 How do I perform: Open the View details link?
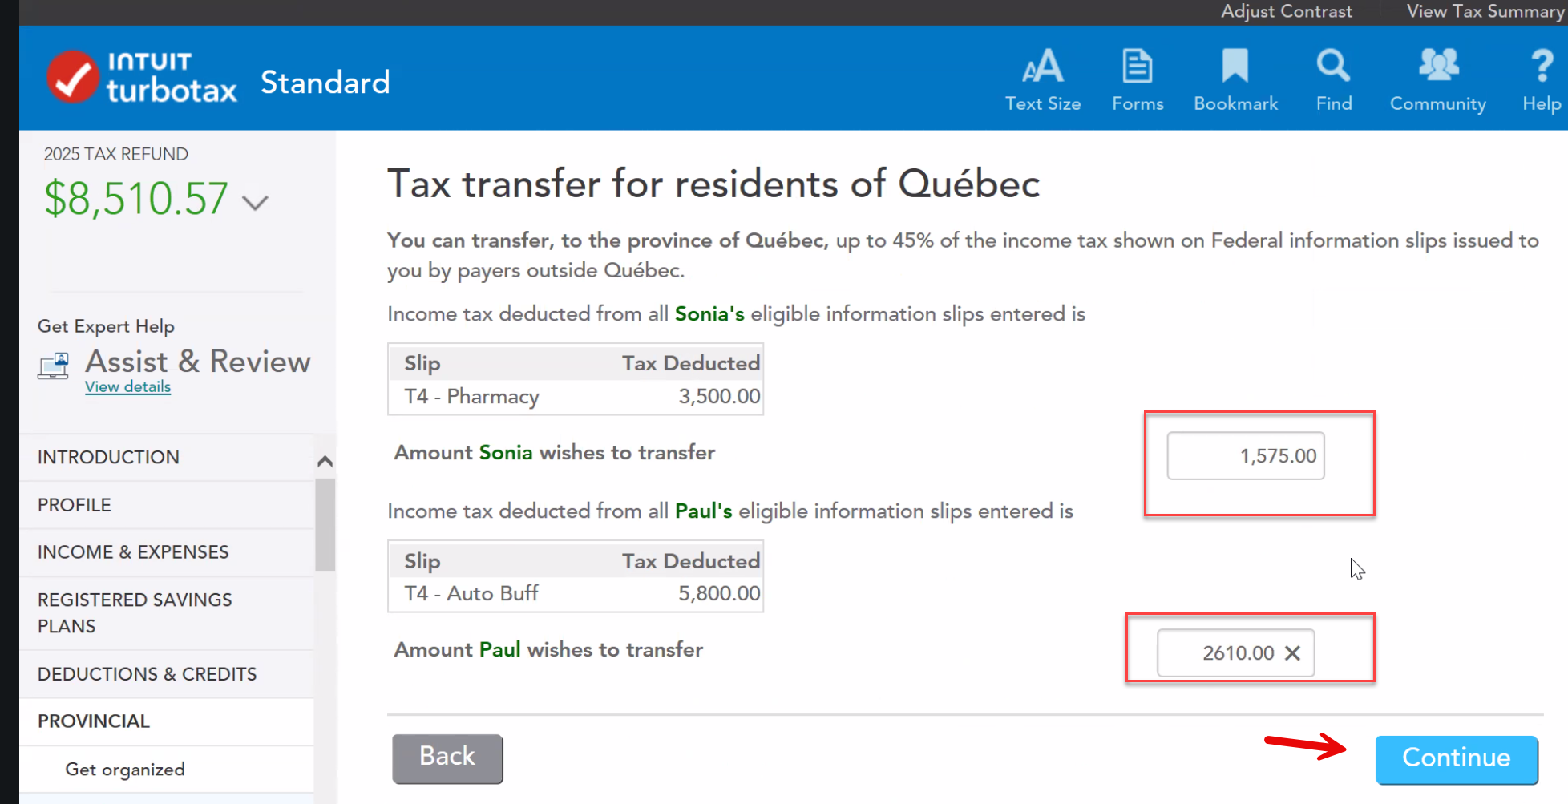point(128,387)
